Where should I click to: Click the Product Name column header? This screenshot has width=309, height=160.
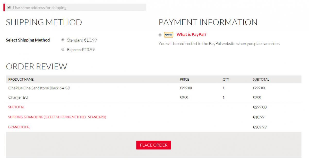[21, 79]
